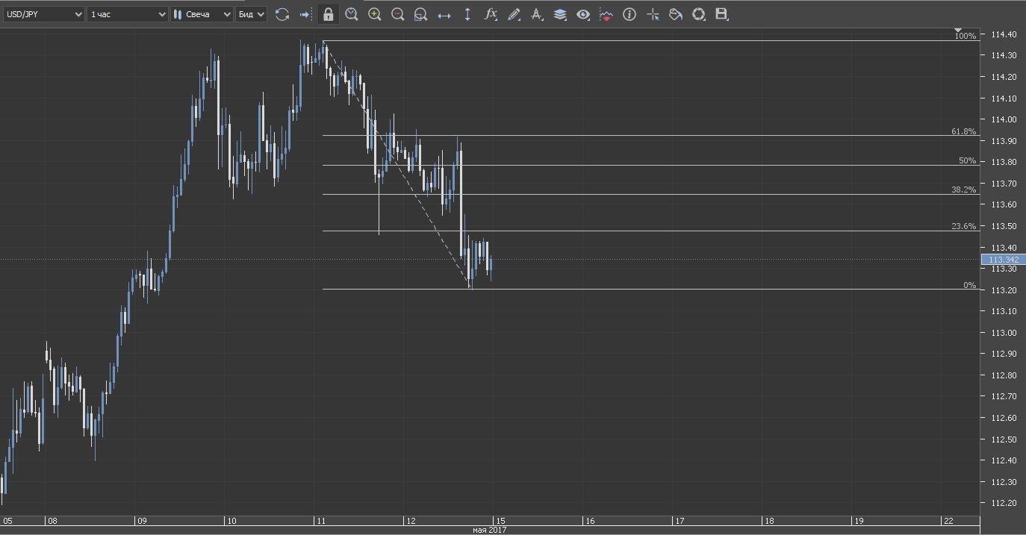The height and width of the screenshot is (535, 1026).
Task: Click the vertical scale arrows icon
Action: tap(467, 14)
